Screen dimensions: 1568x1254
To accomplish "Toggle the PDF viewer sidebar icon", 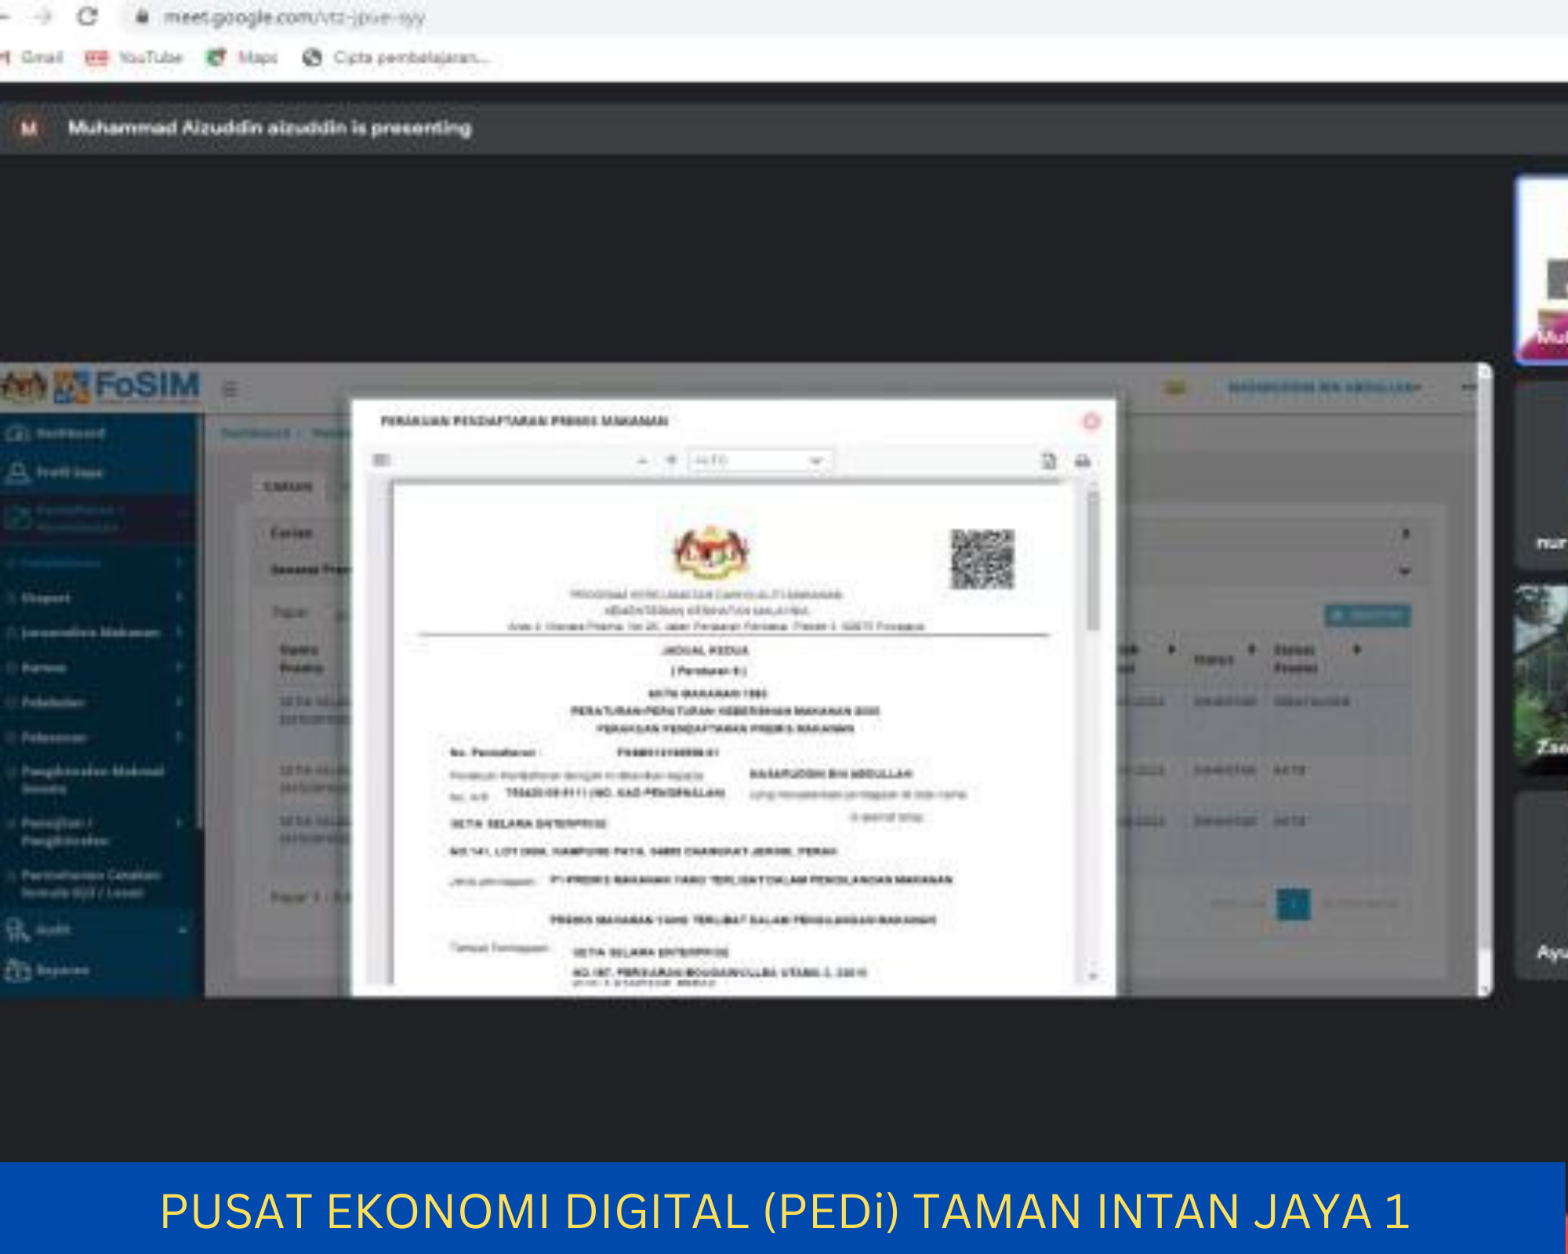I will click(382, 460).
